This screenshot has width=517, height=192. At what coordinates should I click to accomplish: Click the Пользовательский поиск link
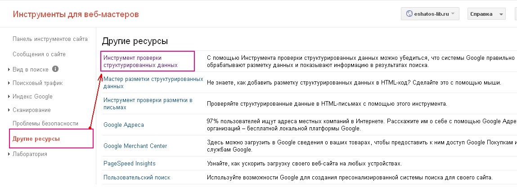(x=137, y=178)
